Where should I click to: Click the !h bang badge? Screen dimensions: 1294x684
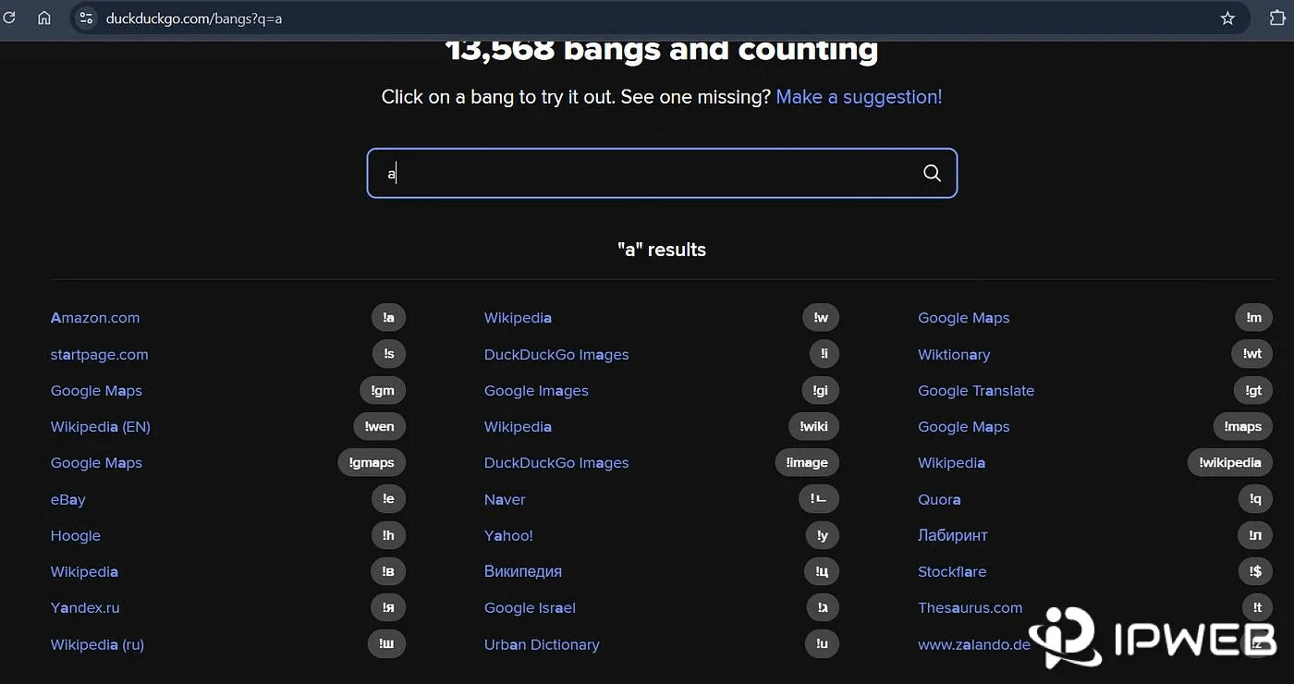click(388, 535)
